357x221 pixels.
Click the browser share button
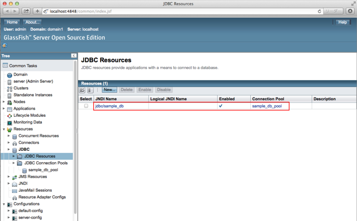pos(26,11)
